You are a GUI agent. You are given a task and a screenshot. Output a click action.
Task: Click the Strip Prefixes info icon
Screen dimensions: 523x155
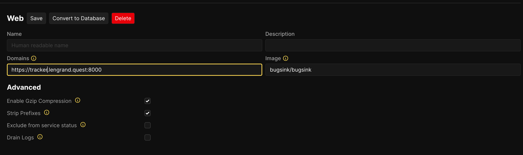(47, 113)
